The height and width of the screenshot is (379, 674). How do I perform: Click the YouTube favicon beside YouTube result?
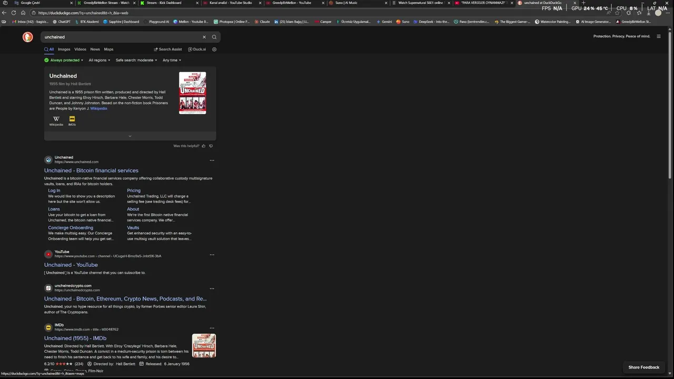click(48, 254)
